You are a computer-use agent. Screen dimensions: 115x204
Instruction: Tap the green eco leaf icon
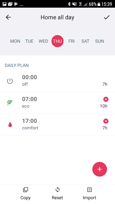click(10, 103)
